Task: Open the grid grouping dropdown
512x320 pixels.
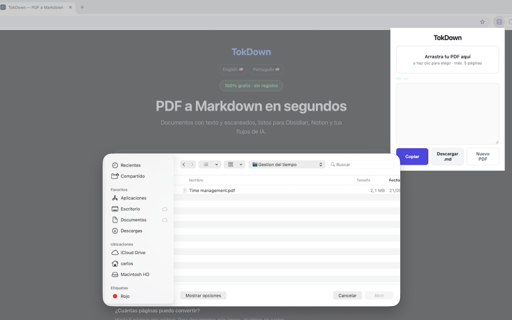Action: pyautogui.click(x=234, y=164)
